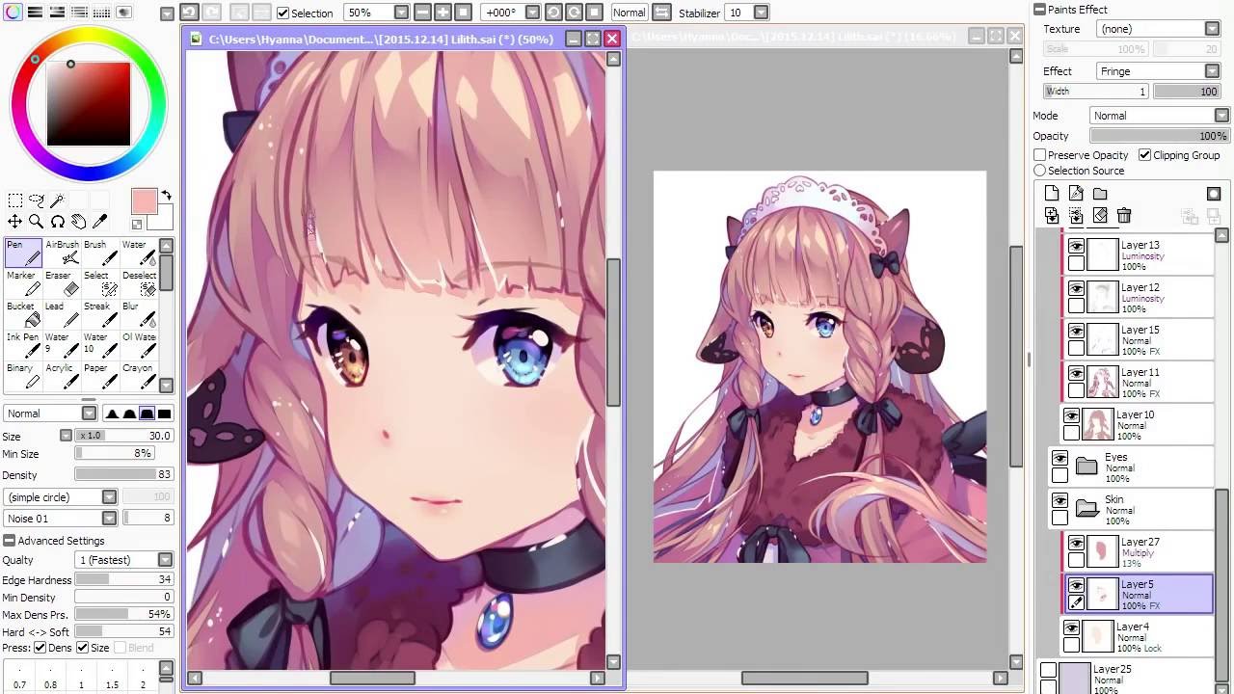1234x694 pixels.
Task: Zoom out with the minus button
Action: click(x=423, y=13)
